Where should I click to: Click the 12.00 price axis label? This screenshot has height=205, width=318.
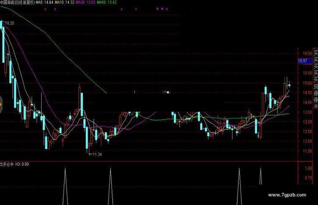tap(307, 141)
